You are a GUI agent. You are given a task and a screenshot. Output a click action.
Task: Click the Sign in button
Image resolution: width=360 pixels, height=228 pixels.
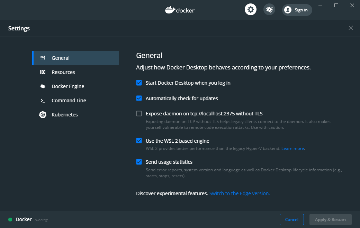(297, 10)
